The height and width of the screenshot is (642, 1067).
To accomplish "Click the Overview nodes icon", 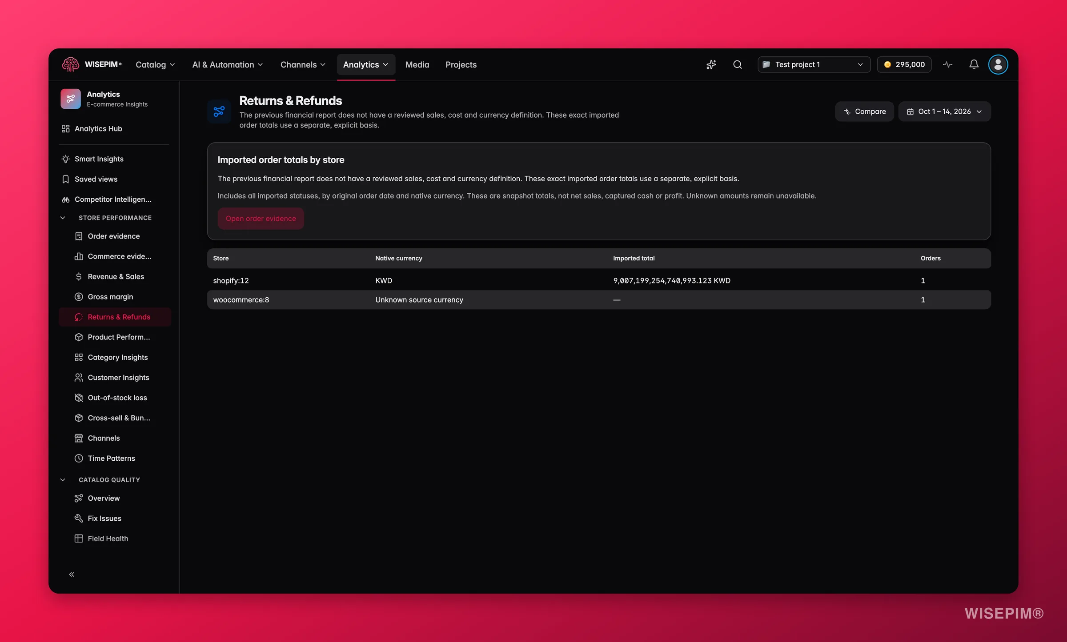I will click(x=79, y=498).
